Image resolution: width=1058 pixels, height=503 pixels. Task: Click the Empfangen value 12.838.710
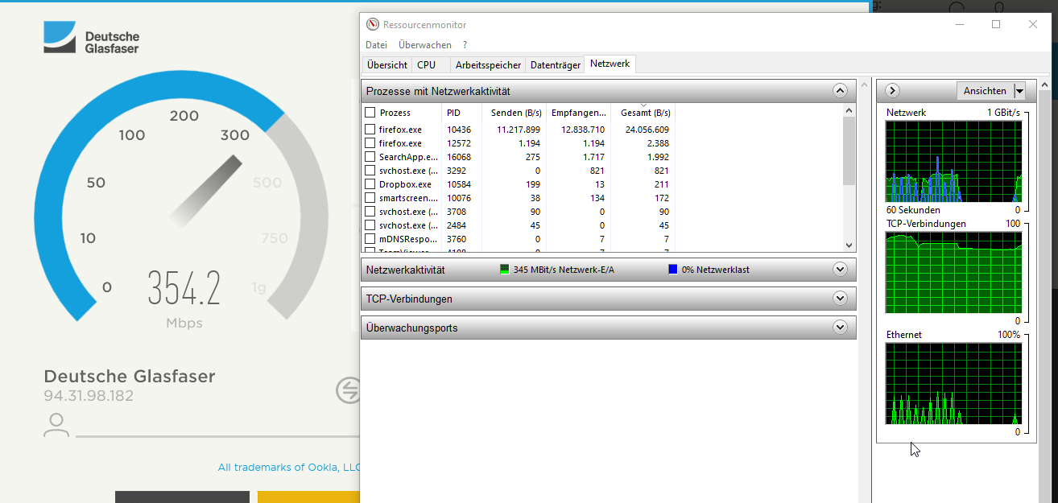582,130
